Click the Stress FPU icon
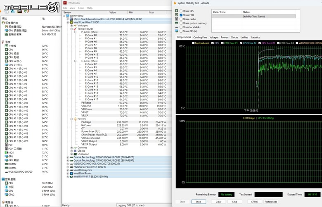This screenshot has height=207, width=322. click(x=176, y=15)
